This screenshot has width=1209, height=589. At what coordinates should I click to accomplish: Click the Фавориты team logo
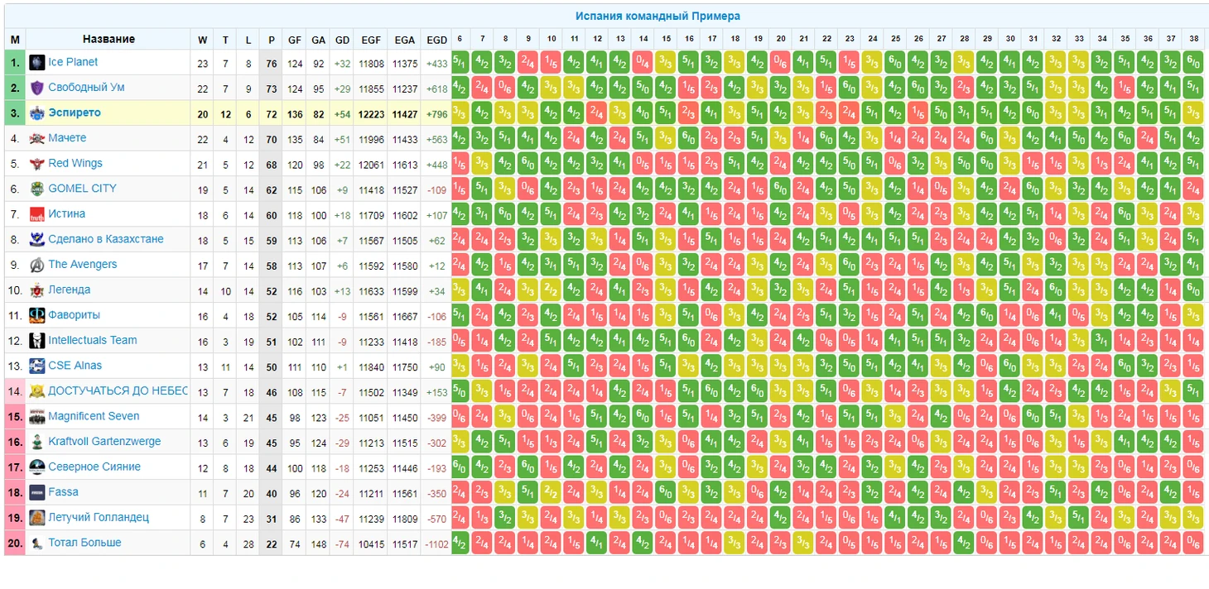36,315
